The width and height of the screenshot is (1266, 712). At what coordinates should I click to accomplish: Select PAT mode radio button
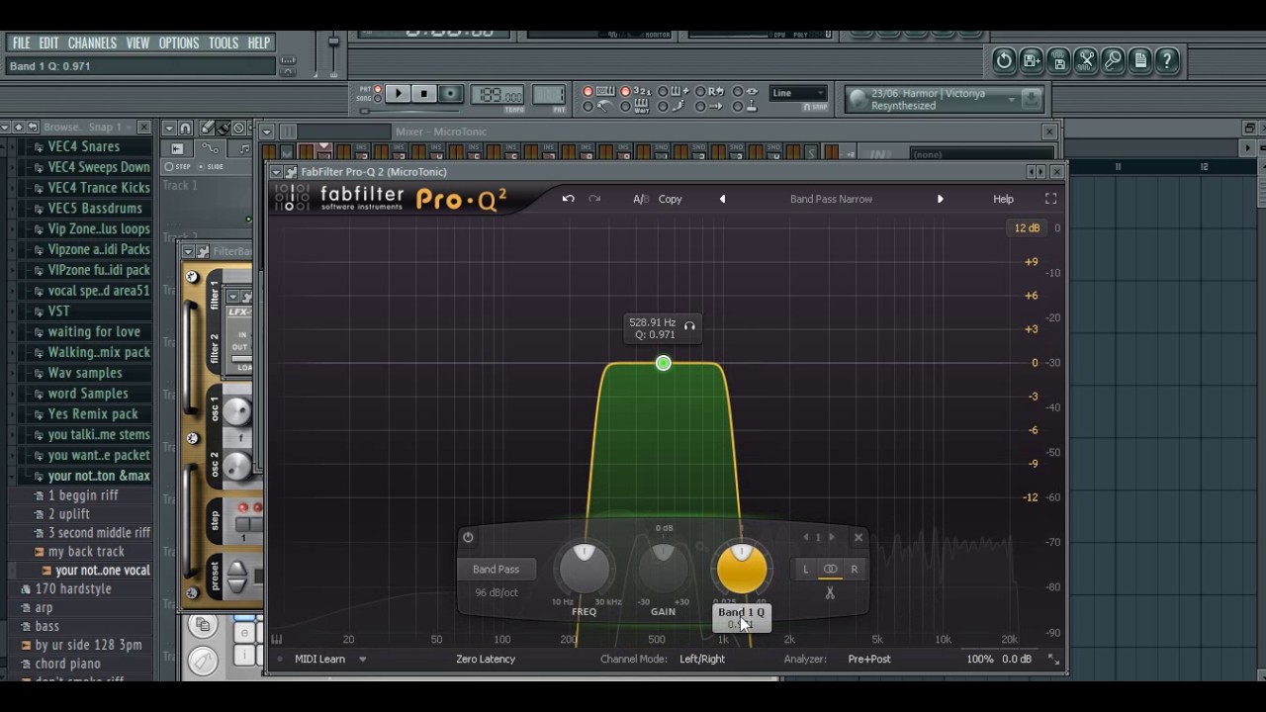(376, 90)
